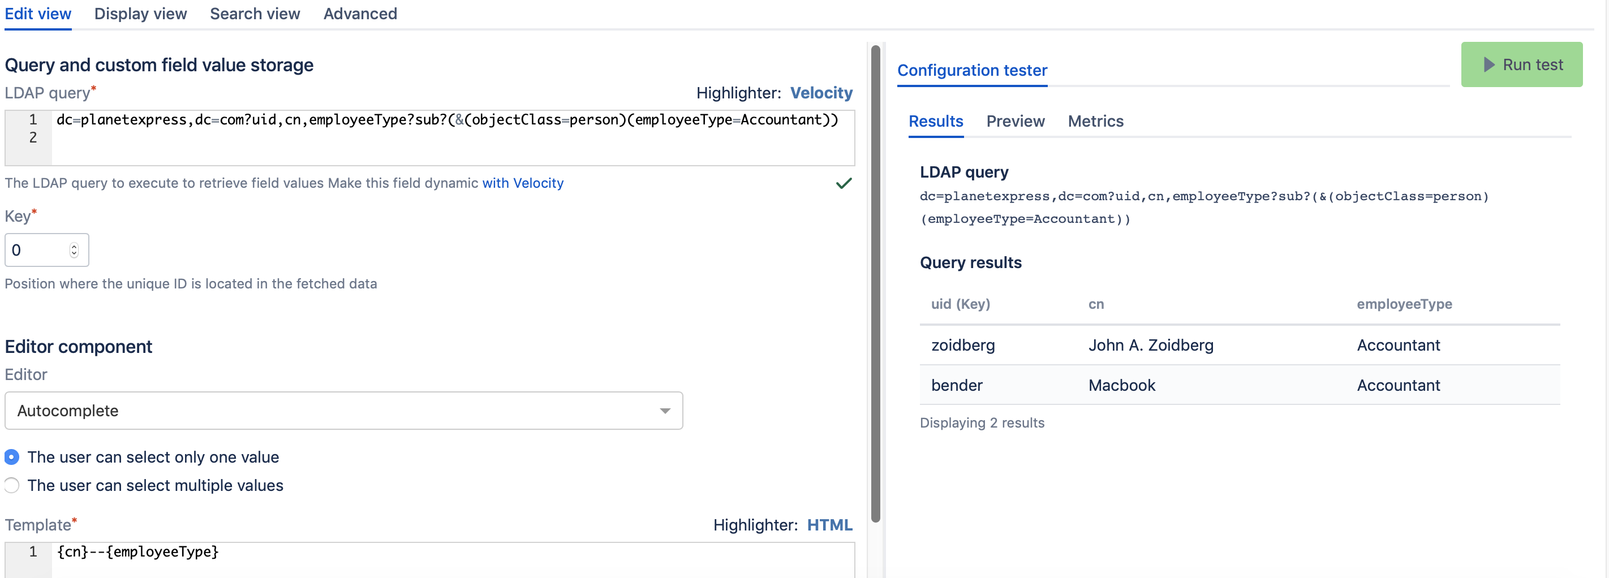The image size is (1609, 578).
Task: Switch to the Preview results tab
Action: click(1015, 121)
